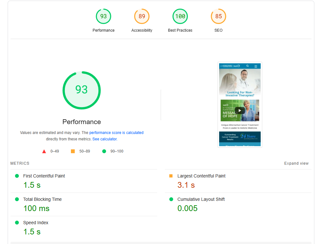Click the SEO score gauge showing 85
Screen dimensions: 330x244
pyautogui.click(x=219, y=16)
